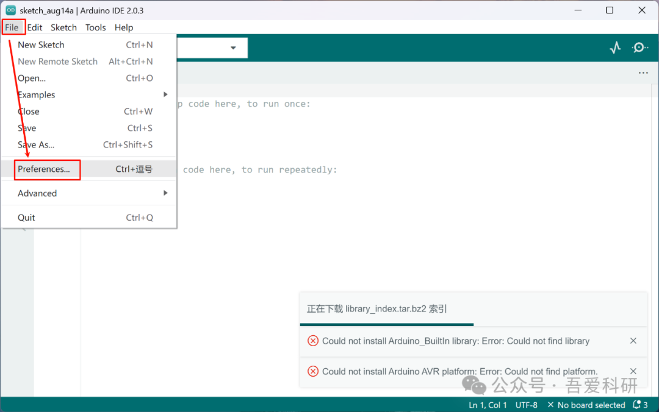Select Preferences from the File menu
Viewport: 659px width, 412px height.
44,169
